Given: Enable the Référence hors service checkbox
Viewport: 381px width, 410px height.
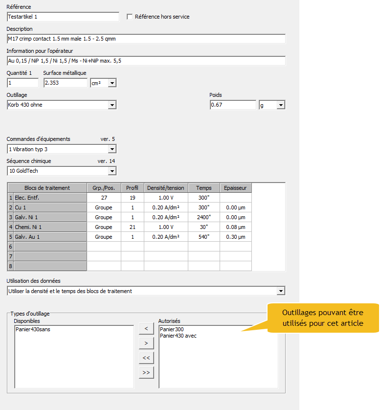Looking at the screenshot, I should click(130, 17).
